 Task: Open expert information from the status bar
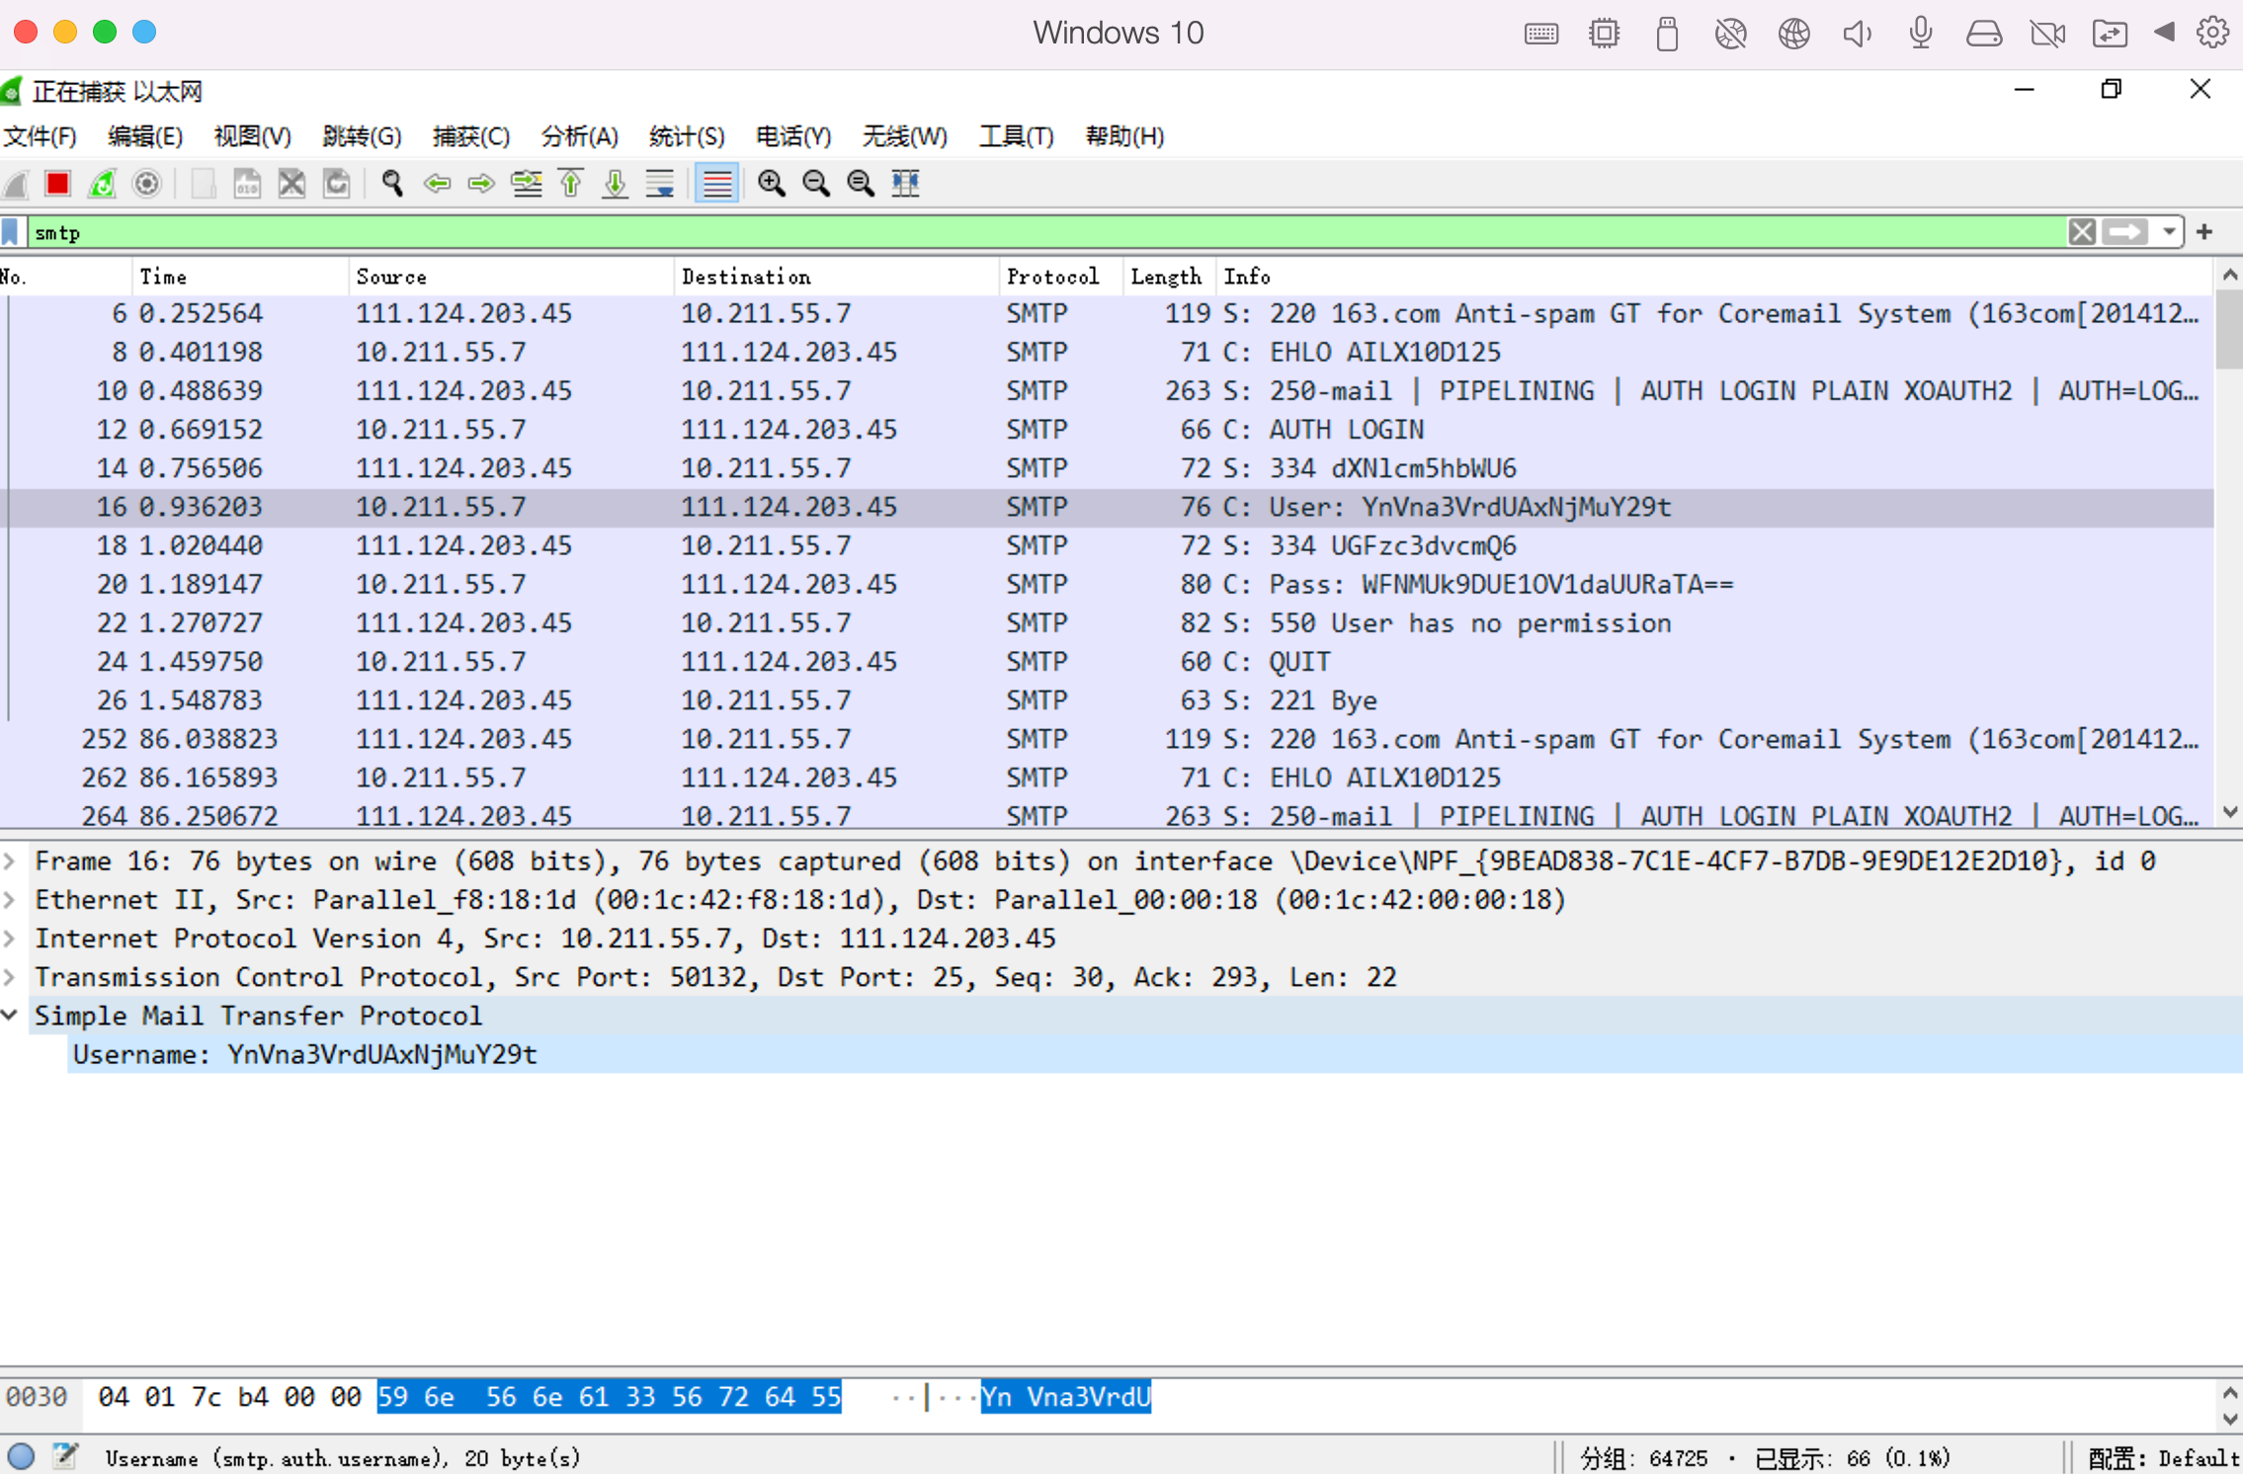(x=20, y=1457)
